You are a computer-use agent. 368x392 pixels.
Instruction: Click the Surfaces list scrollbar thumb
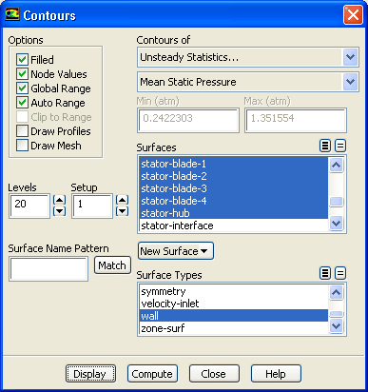(337, 202)
